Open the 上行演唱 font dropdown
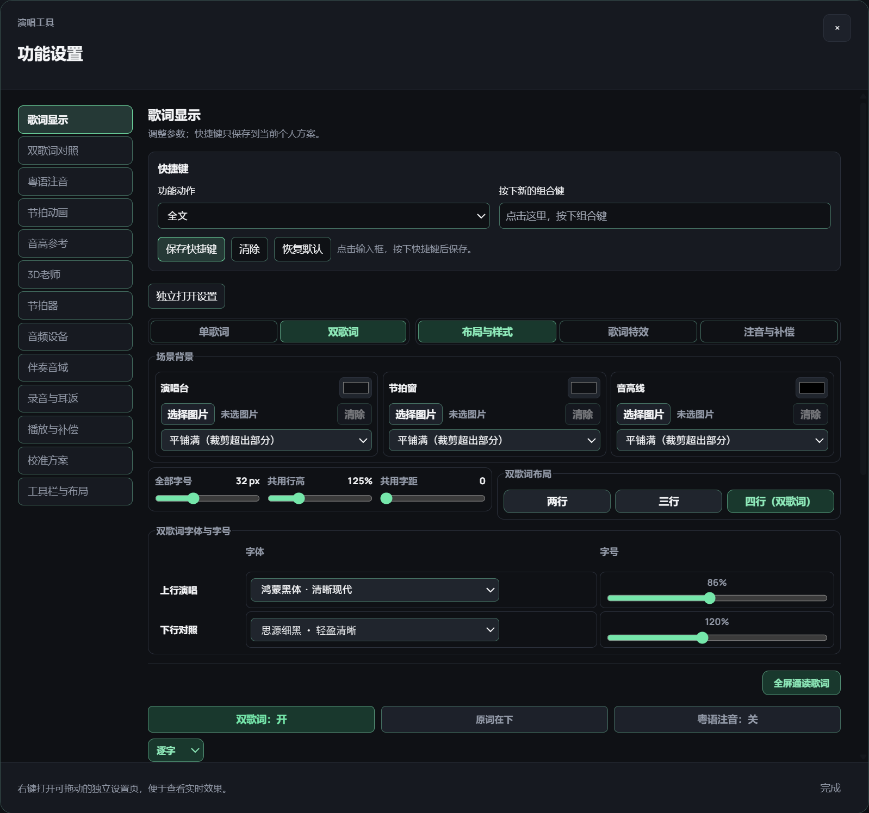Screen dimensions: 869x813 375,590
